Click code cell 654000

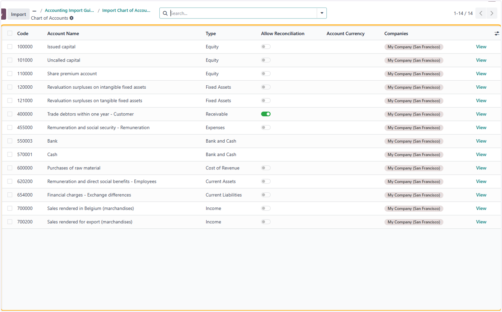[x=25, y=195]
